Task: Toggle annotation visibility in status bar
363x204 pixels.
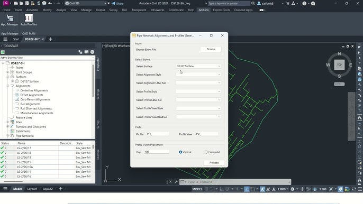Action: 262,189
